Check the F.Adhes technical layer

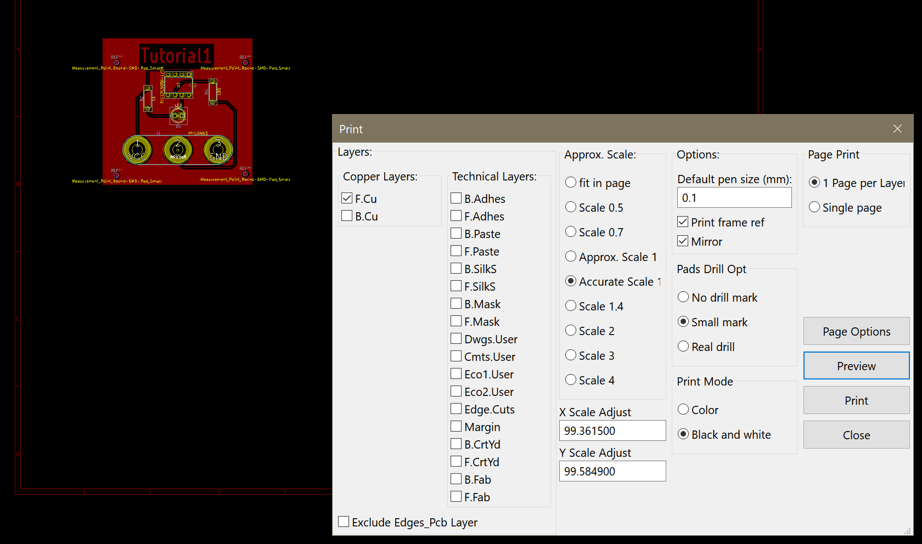pyautogui.click(x=456, y=216)
